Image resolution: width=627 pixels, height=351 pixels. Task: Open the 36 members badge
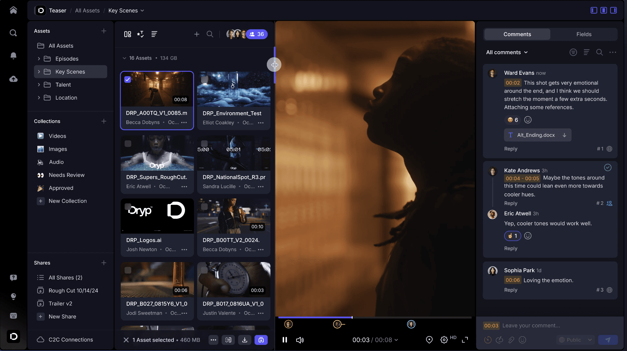point(257,34)
